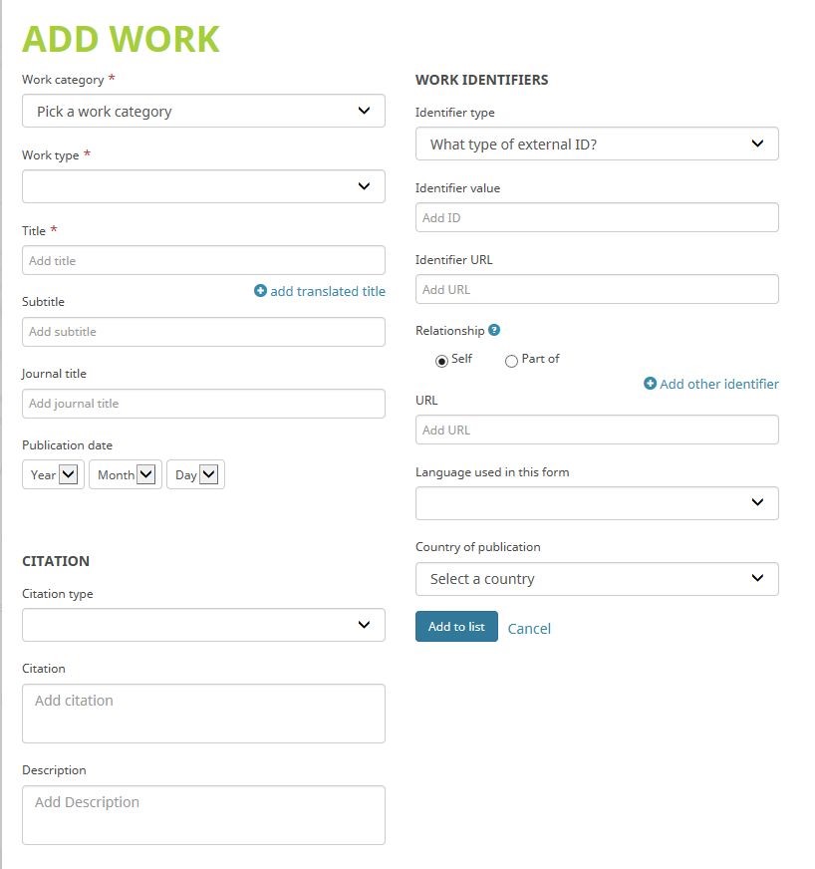The height and width of the screenshot is (869, 815).
Task: Click the Relationship help question icon
Action: click(494, 331)
